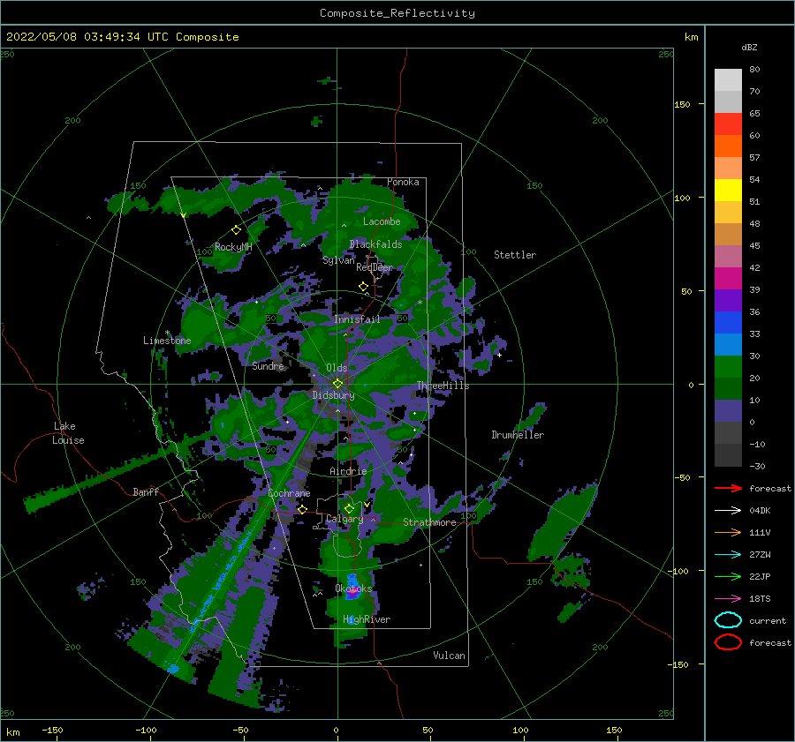Click the RockyMH label
Viewport: 795px width, 742px height.
tap(233, 247)
